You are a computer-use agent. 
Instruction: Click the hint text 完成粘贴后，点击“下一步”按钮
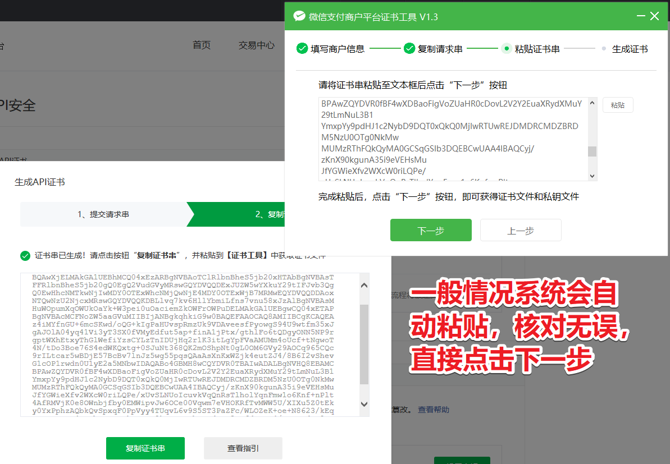[449, 197]
